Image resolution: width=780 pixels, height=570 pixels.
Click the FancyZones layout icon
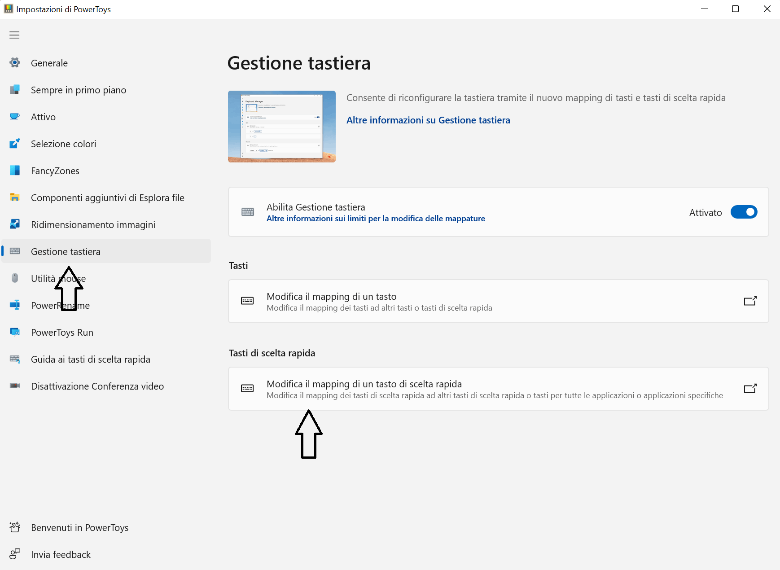pyautogui.click(x=15, y=171)
